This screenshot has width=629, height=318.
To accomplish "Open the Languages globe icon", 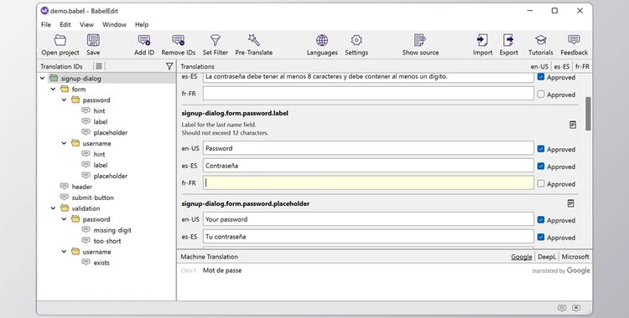I will (x=322, y=40).
